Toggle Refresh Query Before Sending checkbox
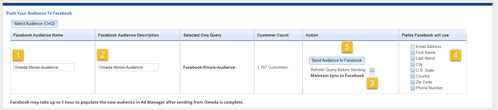Viewport: 498px width, 110px height. 372,70
